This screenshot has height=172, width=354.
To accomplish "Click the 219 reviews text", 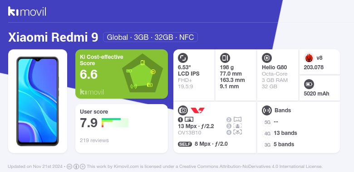I will pyautogui.click(x=94, y=140).
